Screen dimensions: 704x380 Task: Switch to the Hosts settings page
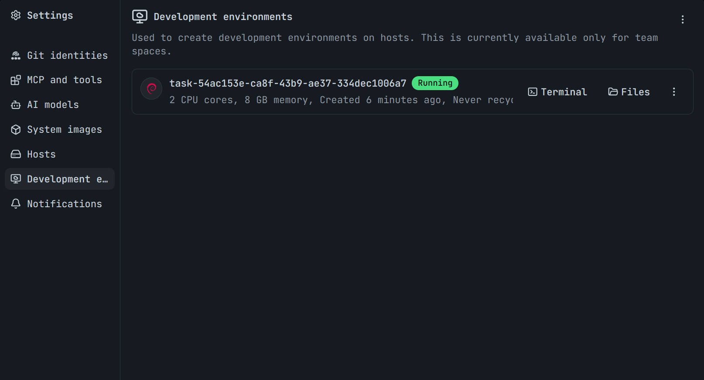click(x=60, y=154)
